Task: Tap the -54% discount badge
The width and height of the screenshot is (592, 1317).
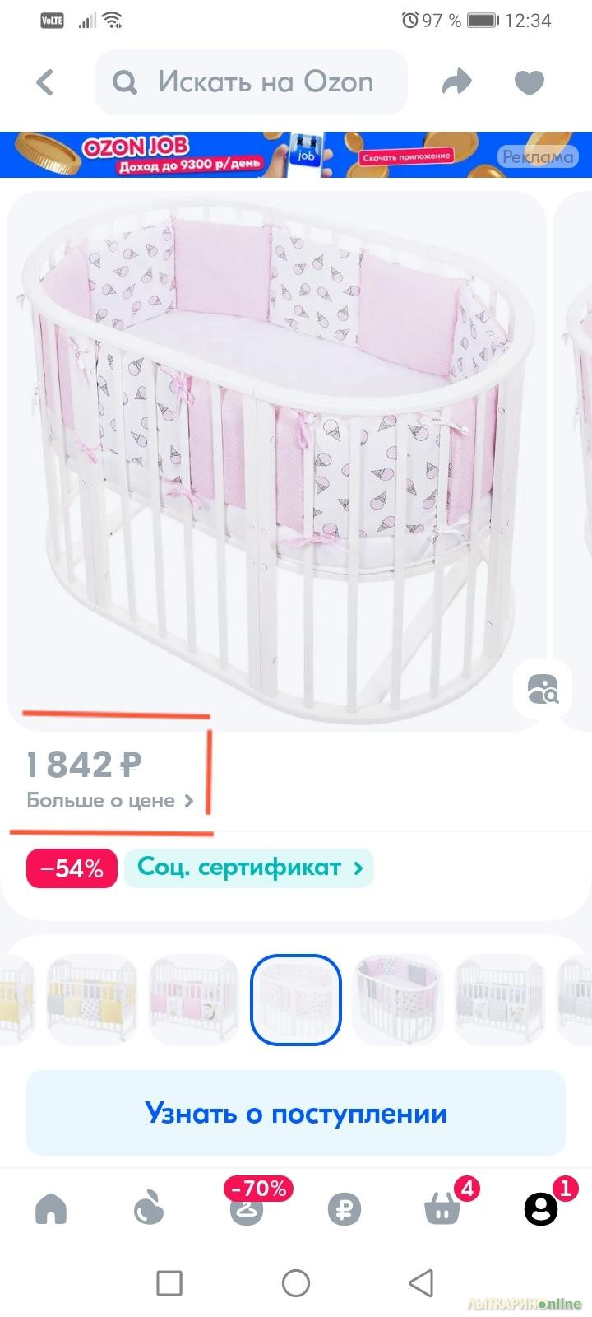Action: 72,868
